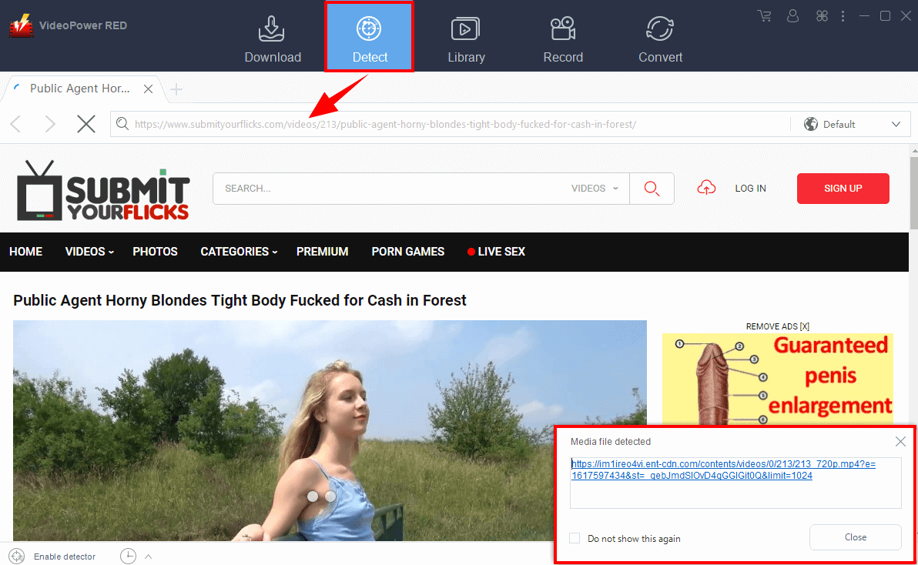Screen dimensions: 918x565
Task: Click the command key settings icon
Action: coord(822,16)
